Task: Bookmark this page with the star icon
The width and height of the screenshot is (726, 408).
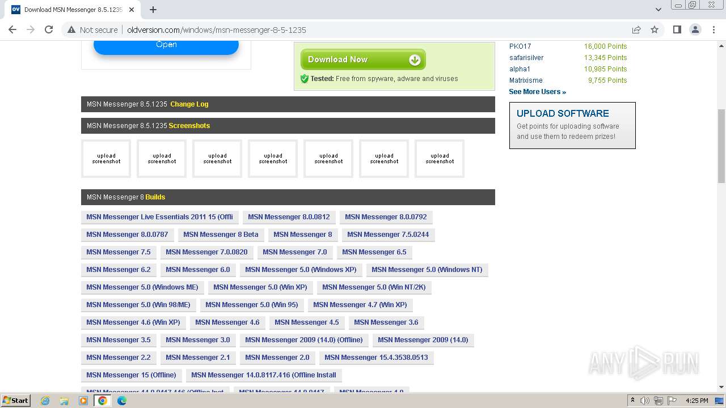Action: pyautogui.click(x=655, y=29)
